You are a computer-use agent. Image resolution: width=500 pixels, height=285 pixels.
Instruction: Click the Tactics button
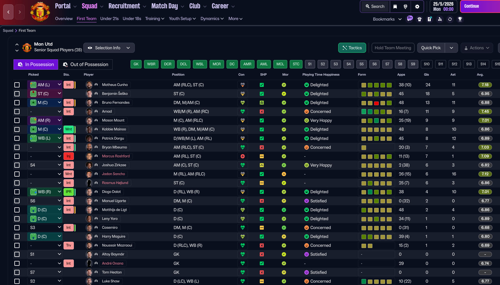(352, 48)
